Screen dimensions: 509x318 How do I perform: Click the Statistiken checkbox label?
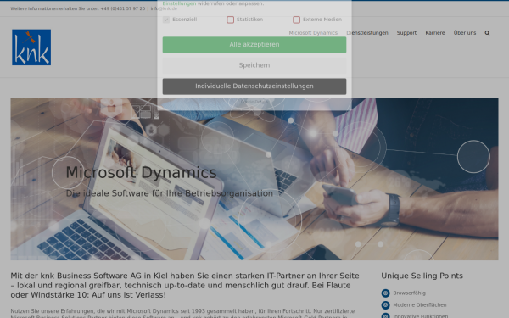point(249,20)
